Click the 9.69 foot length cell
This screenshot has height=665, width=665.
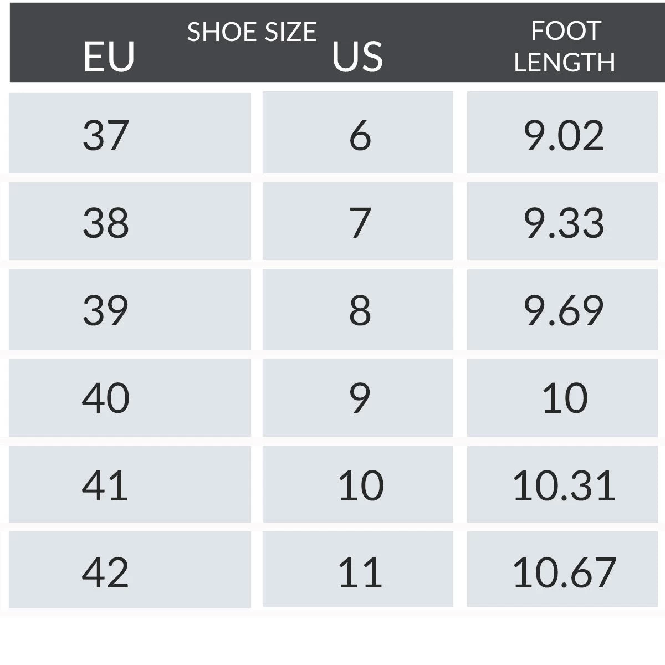point(563,309)
